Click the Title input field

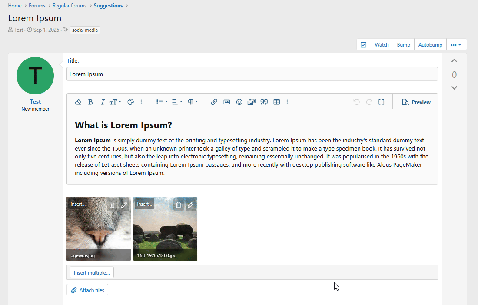click(252, 74)
